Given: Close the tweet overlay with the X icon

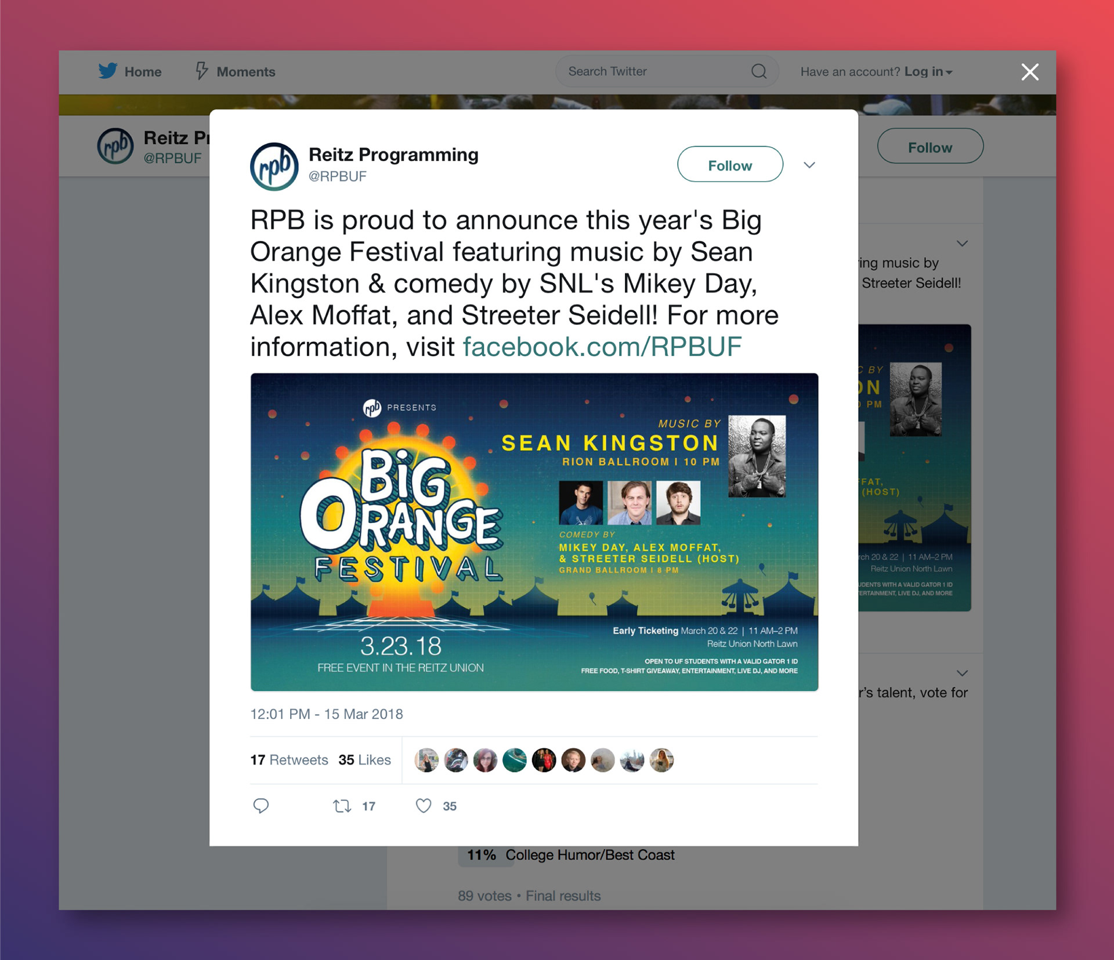Looking at the screenshot, I should (1030, 72).
